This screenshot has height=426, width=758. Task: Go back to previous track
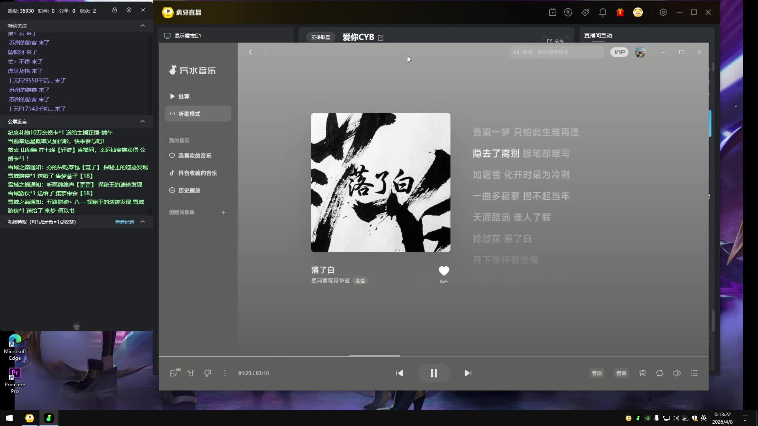coord(400,373)
